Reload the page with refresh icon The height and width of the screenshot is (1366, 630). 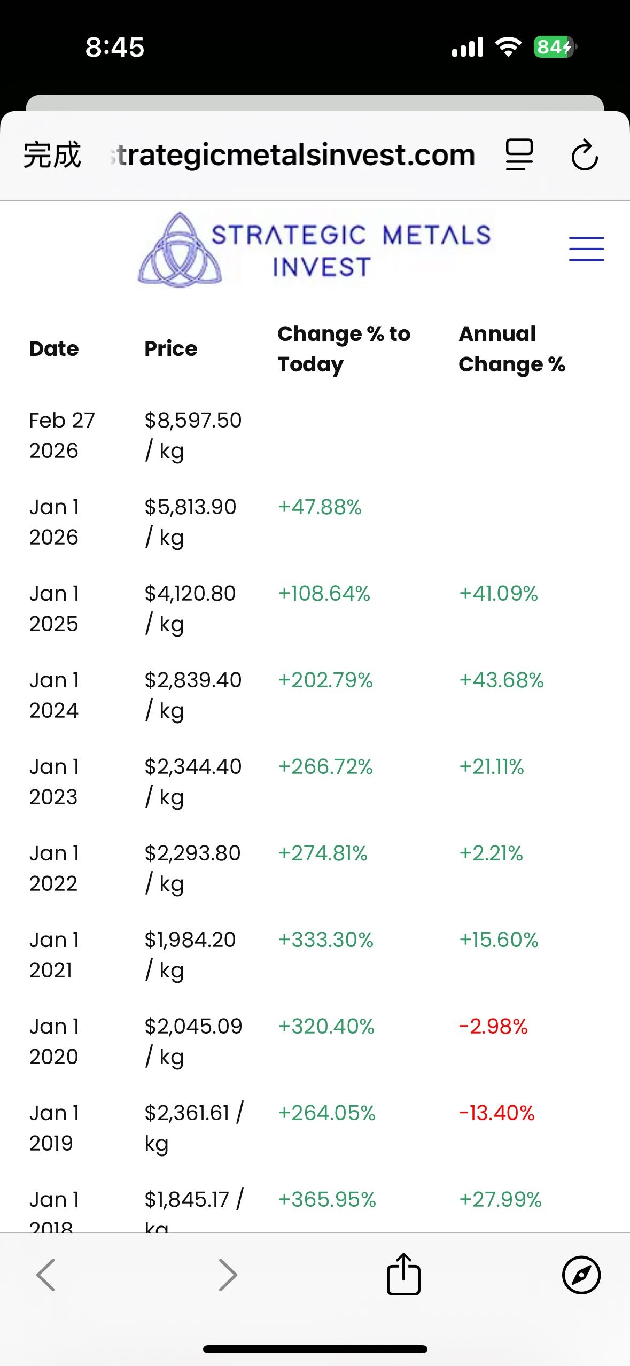(585, 155)
